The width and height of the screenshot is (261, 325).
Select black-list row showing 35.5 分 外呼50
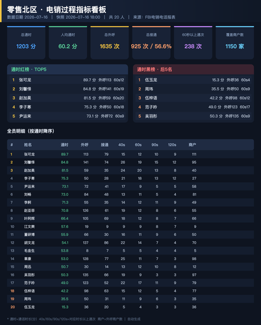pos(193,89)
